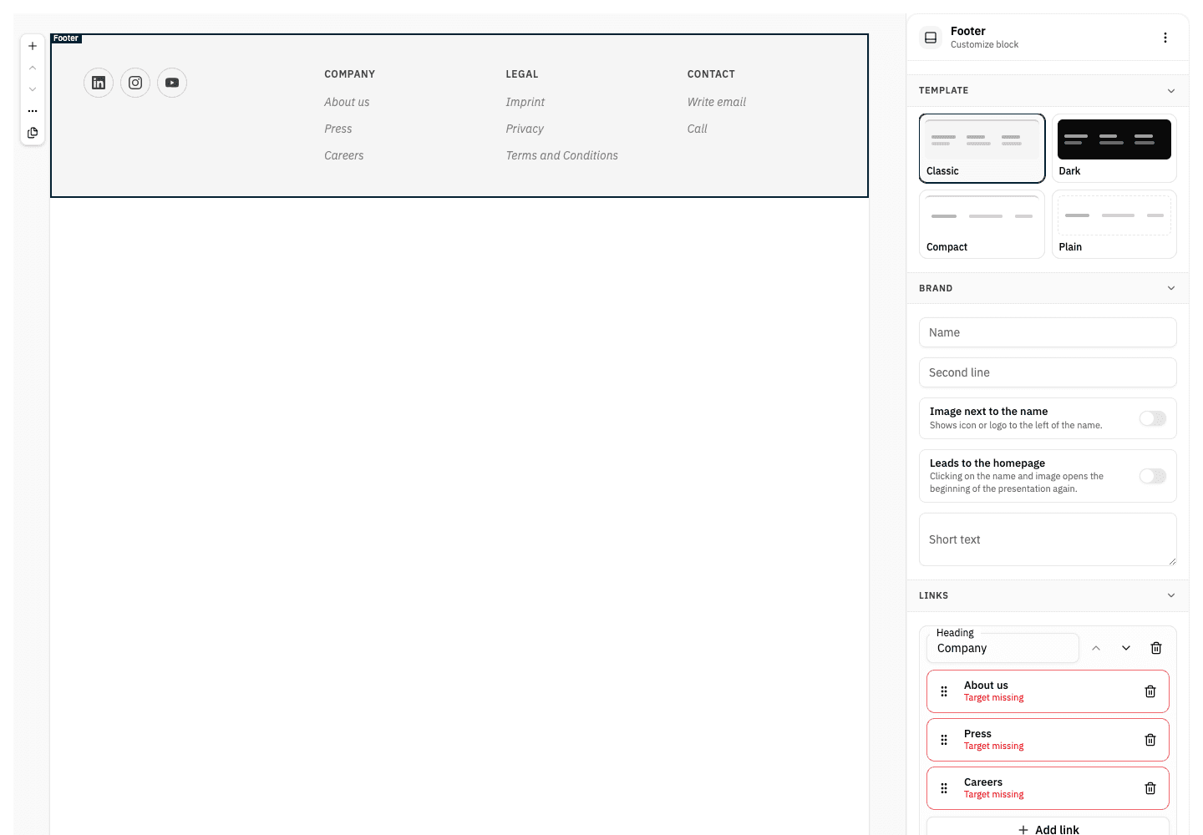
Task: Toggle Leads to the homepage switch
Action: coord(1153,476)
